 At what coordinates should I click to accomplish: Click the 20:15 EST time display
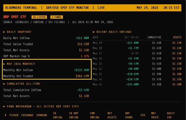[171, 8]
